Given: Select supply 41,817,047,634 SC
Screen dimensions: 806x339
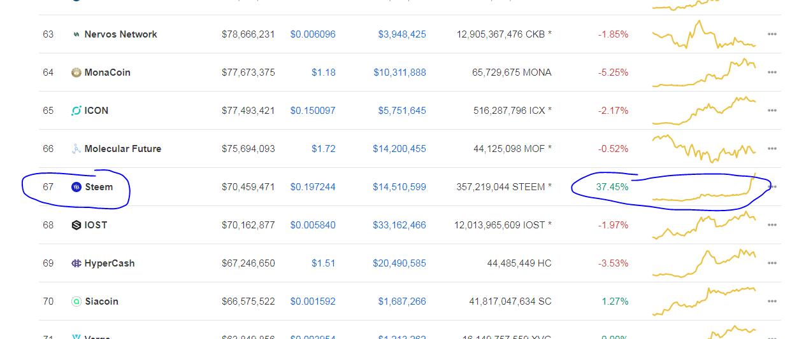Looking at the screenshot, I should click(510, 301).
